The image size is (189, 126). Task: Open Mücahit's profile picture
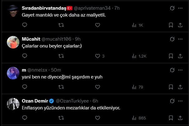pyautogui.click(x=13, y=42)
